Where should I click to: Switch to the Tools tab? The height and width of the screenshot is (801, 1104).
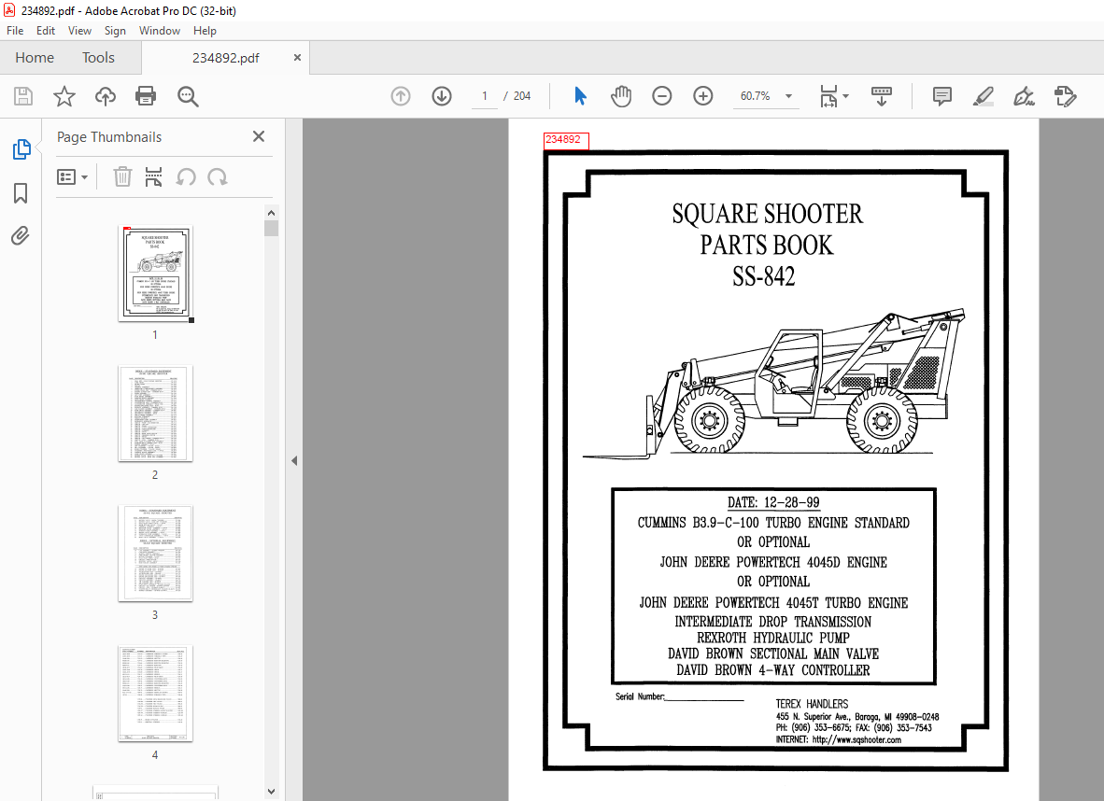(x=98, y=58)
